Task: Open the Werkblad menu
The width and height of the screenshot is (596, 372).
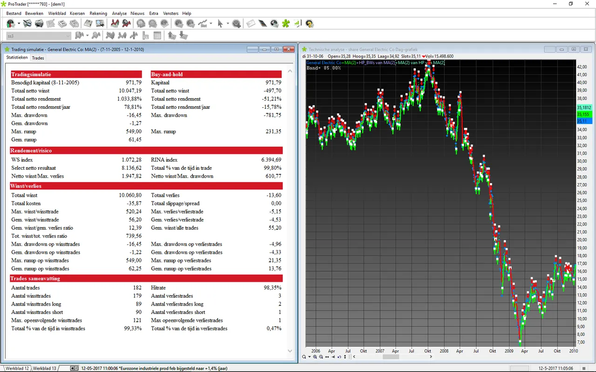Action: pos(57,13)
